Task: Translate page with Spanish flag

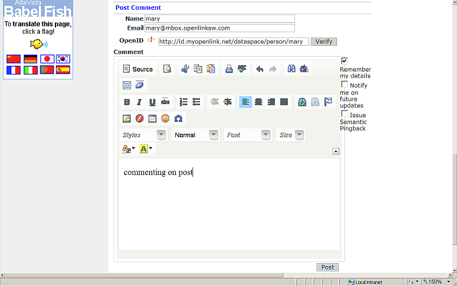Action: coord(63,70)
